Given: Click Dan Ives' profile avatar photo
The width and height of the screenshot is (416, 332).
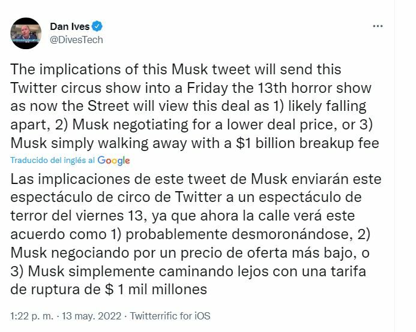Looking at the screenshot, I should click(x=26, y=33).
